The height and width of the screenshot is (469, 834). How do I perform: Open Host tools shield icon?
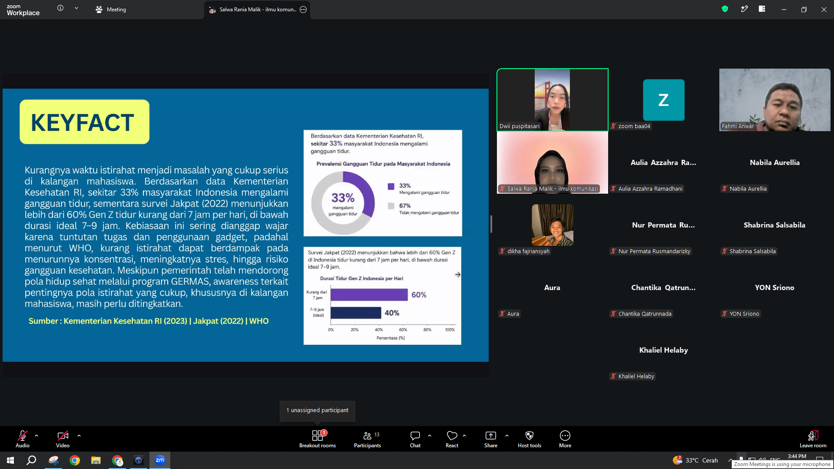[530, 436]
